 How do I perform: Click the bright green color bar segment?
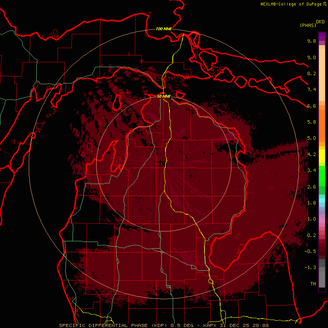(x=322, y=176)
